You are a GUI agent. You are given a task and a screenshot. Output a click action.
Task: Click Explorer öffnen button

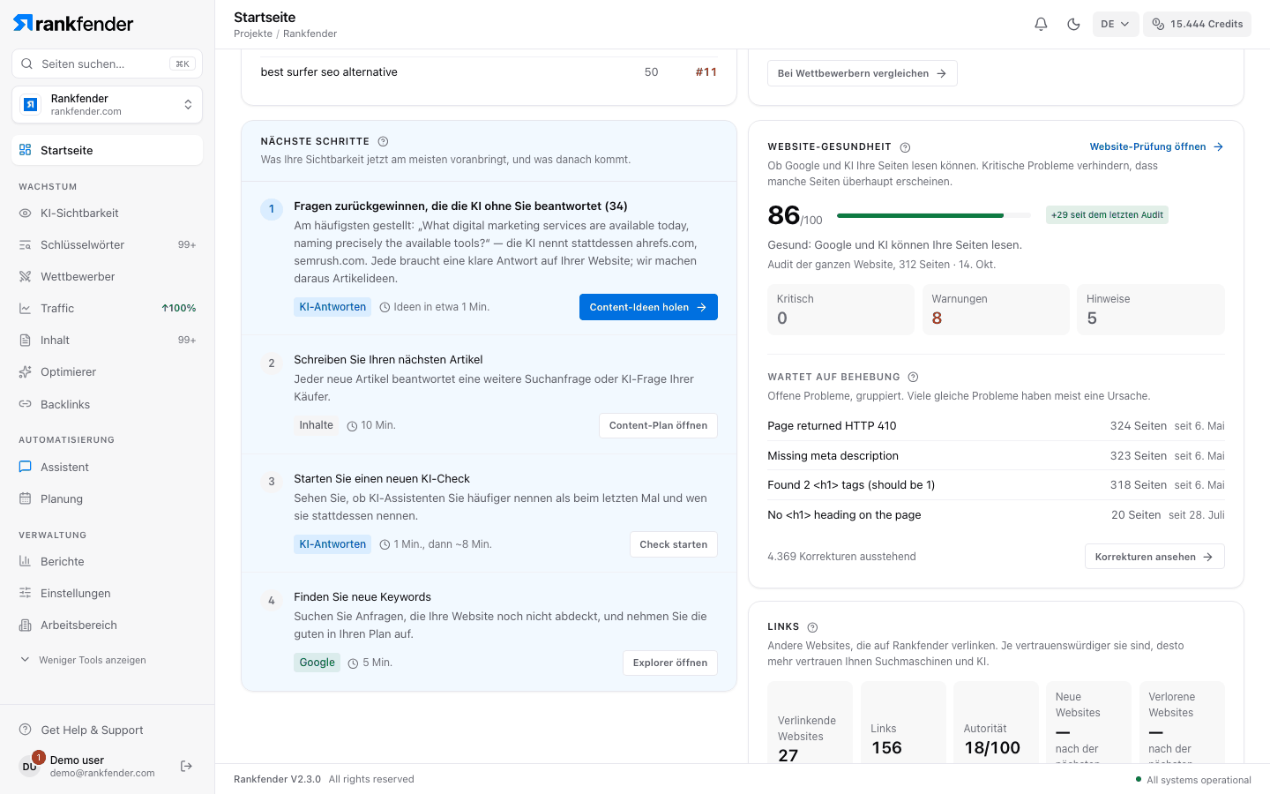[670, 663]
